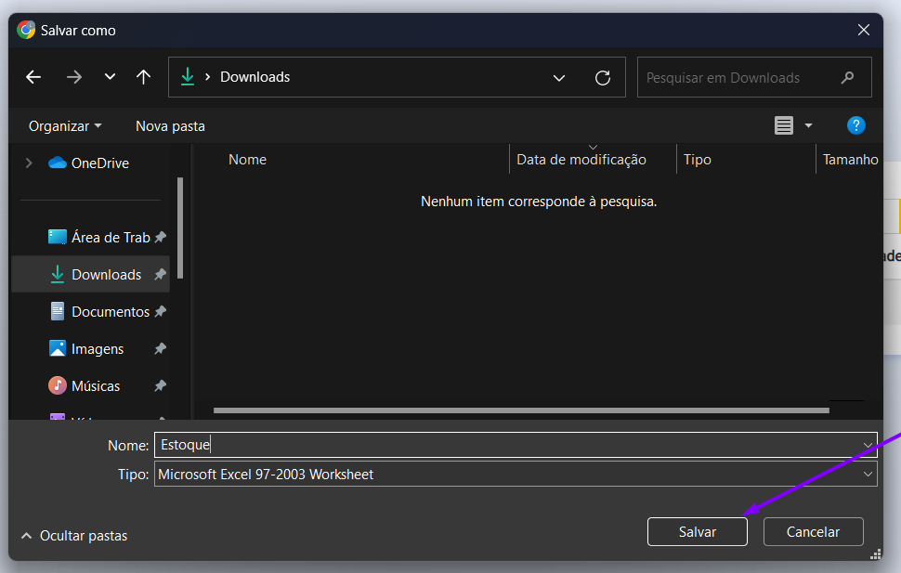
Task: Open recent locations dropdown arrow
Action: [x=110, y=77]
